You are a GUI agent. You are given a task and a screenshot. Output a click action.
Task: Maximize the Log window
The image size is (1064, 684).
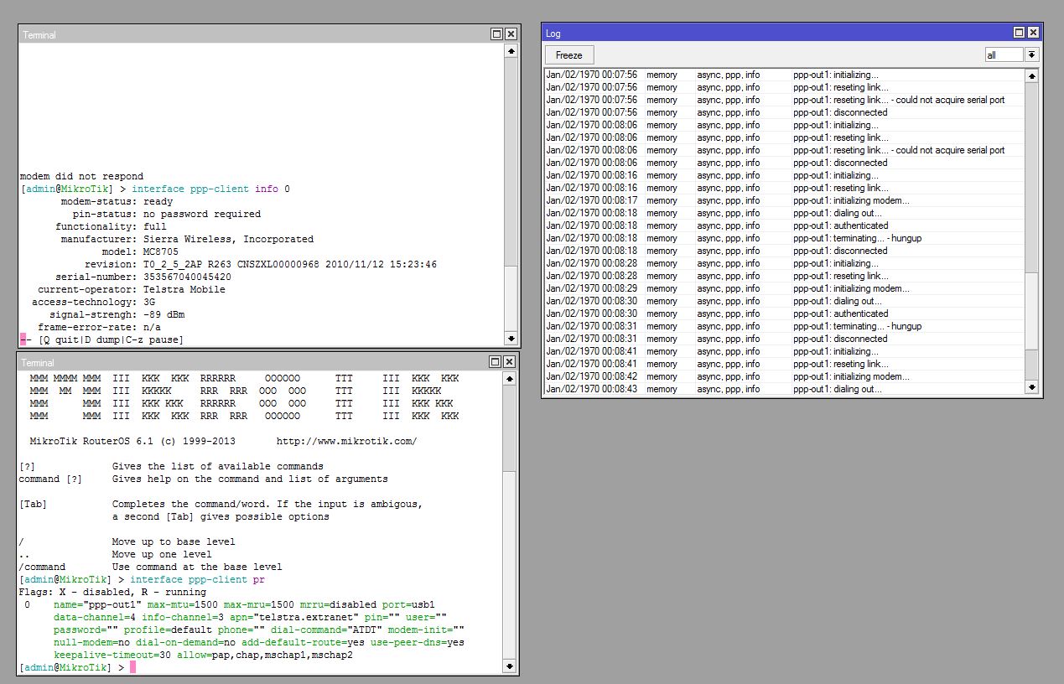1019,33
